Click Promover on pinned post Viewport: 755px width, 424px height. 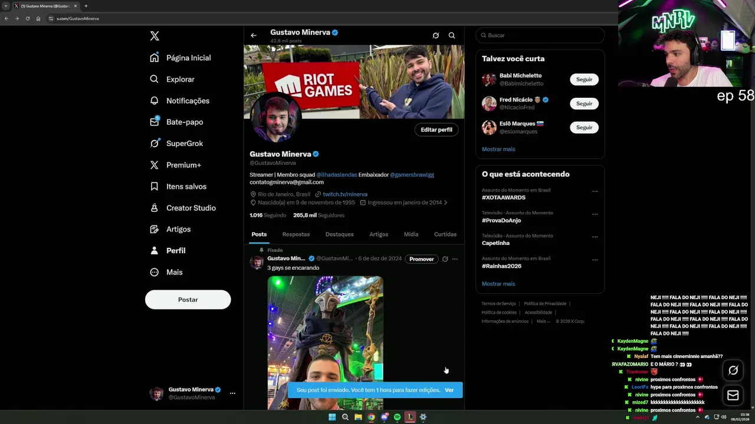[x=422, y=259]
